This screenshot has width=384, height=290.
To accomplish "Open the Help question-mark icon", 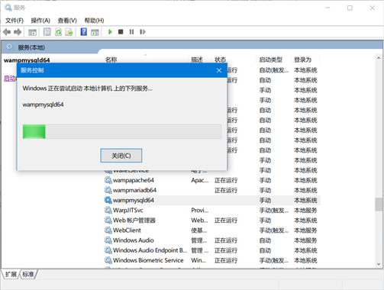I will [x=84, y=32].
